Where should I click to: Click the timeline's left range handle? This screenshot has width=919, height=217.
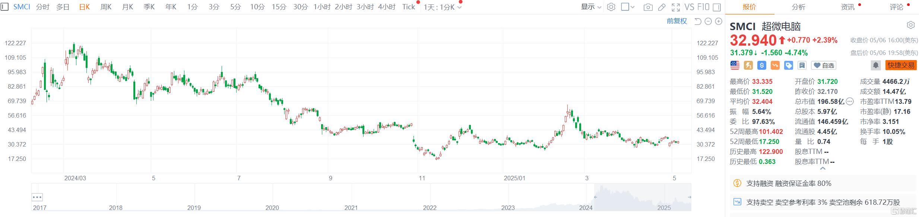tap(595, 197)
